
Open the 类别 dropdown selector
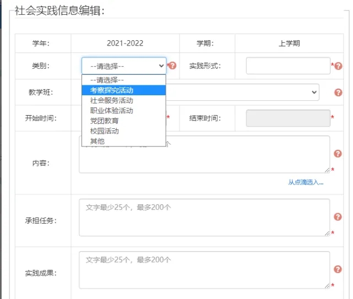(x=123, y=66)
